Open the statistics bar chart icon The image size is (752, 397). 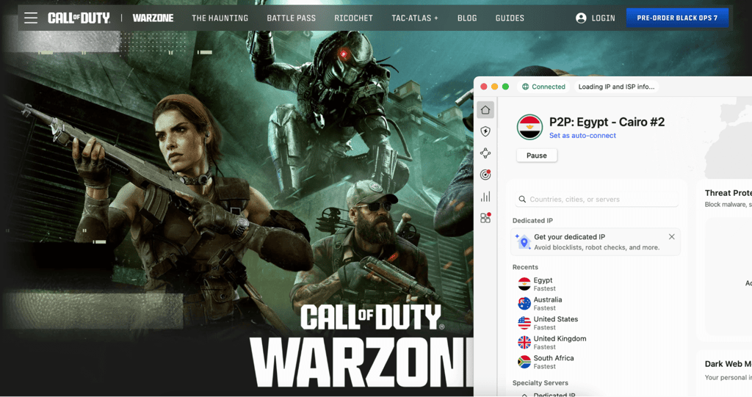pyautogui.click(x=485, y=197)
